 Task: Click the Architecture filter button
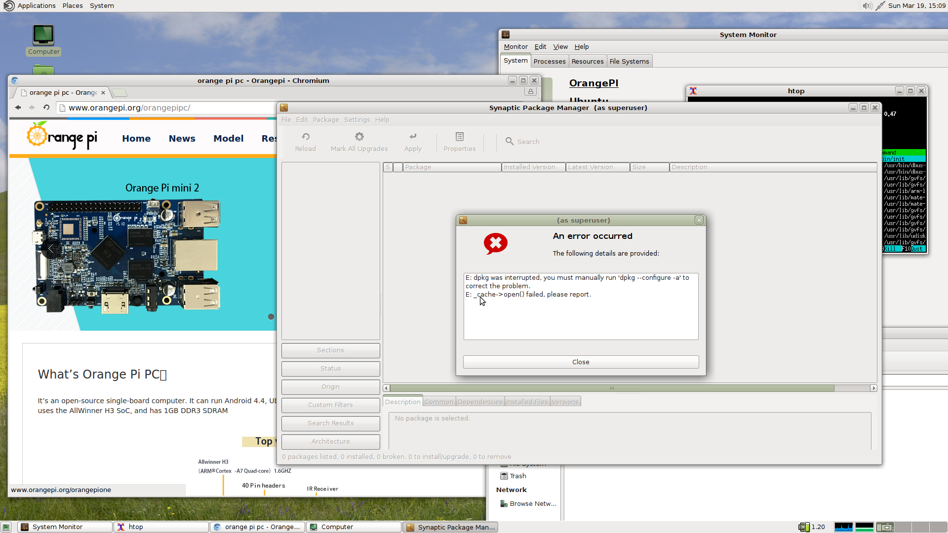330,442
